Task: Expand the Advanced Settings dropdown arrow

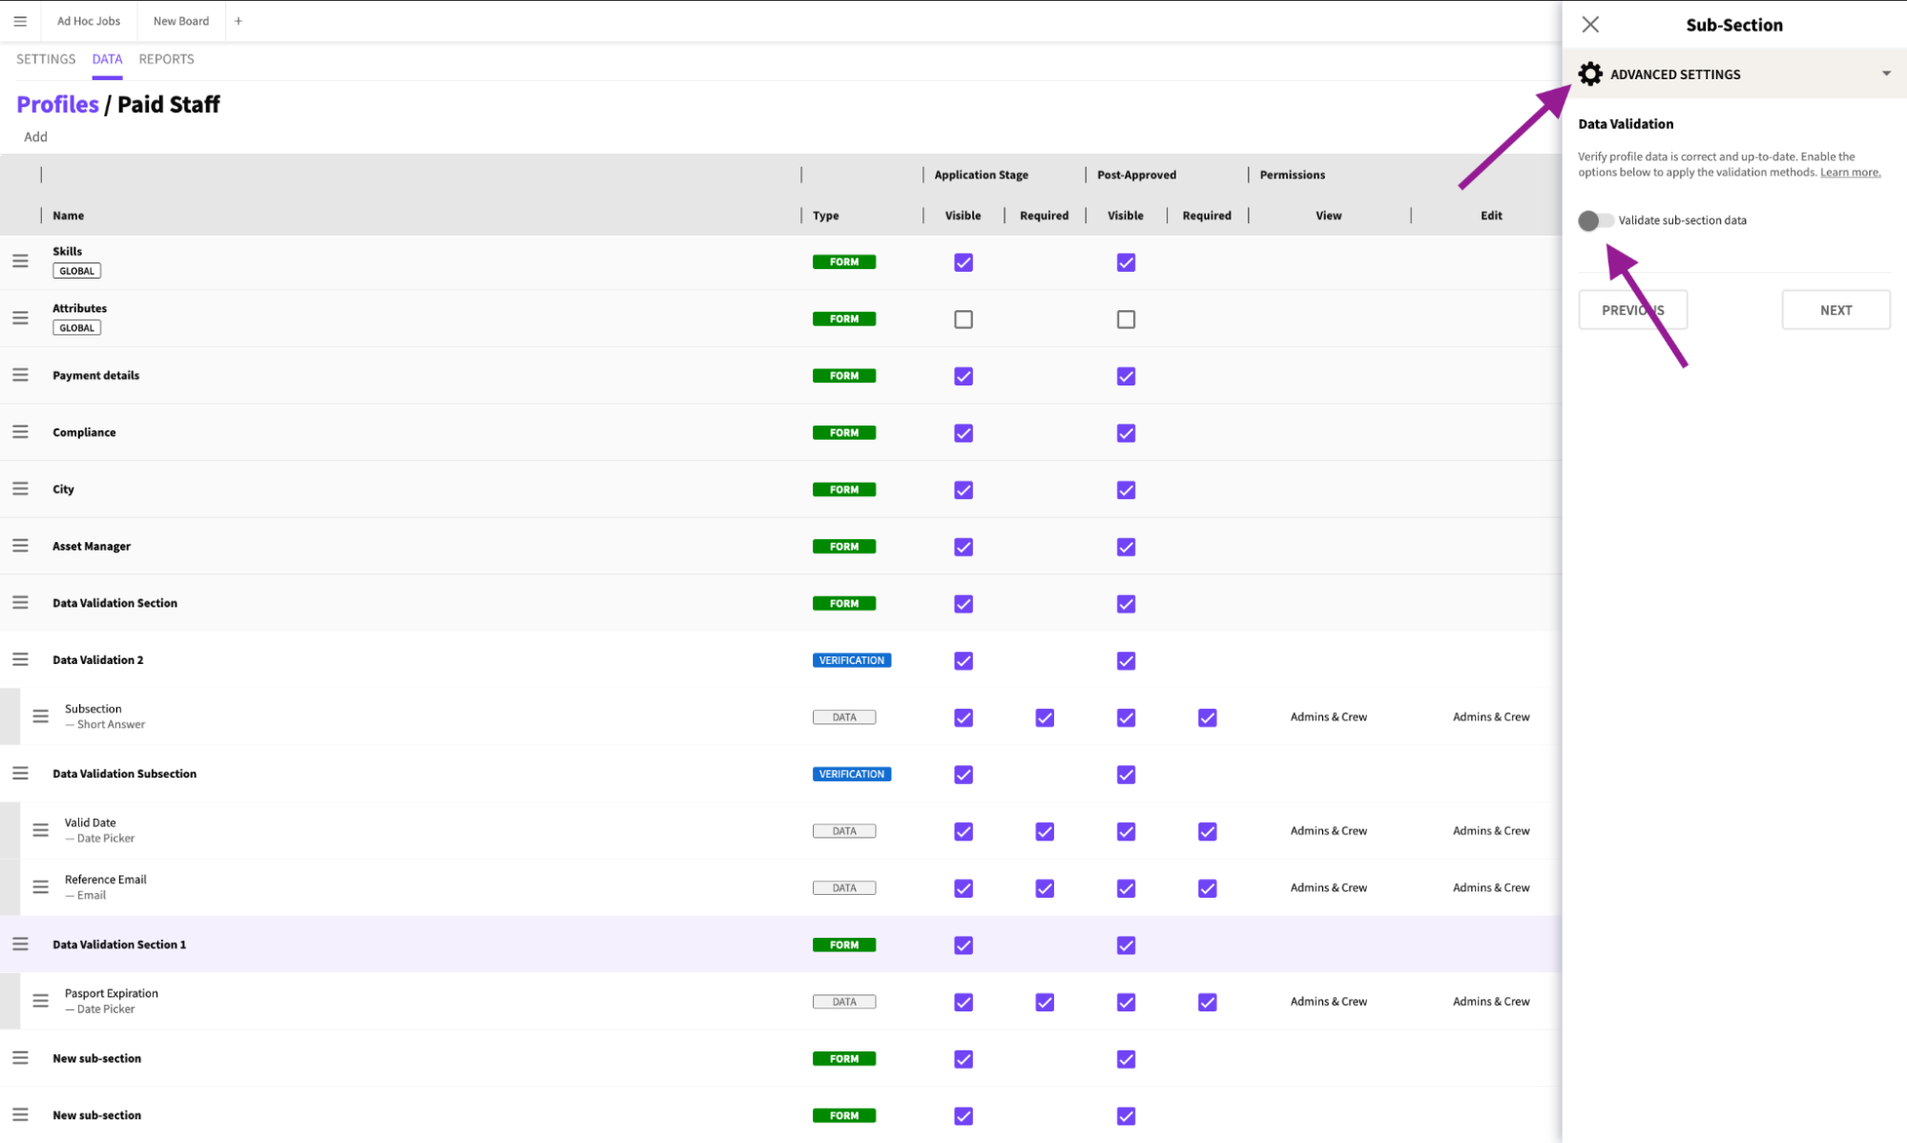Action: pyautogui.click(x=1886, y=73)
